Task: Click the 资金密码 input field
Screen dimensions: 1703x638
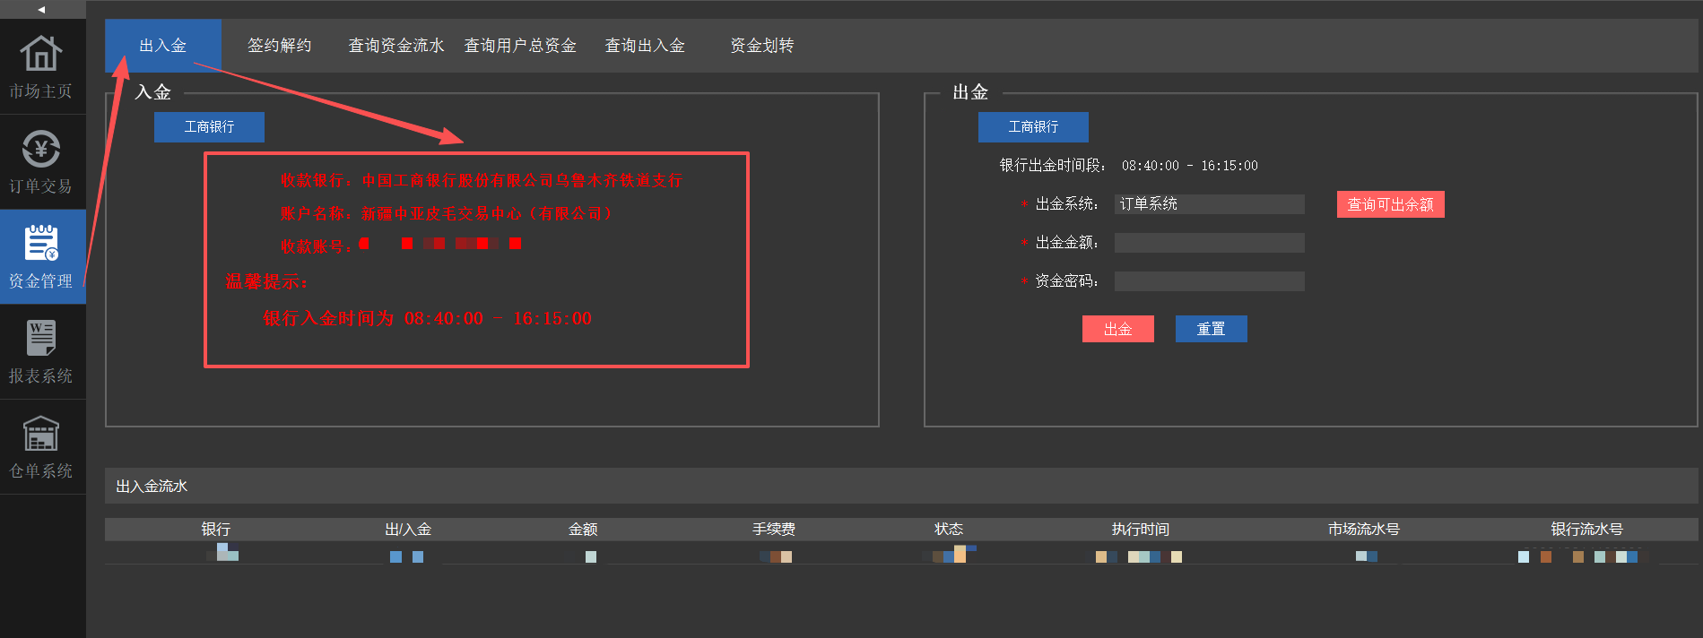Action: tap(1210, 281)
